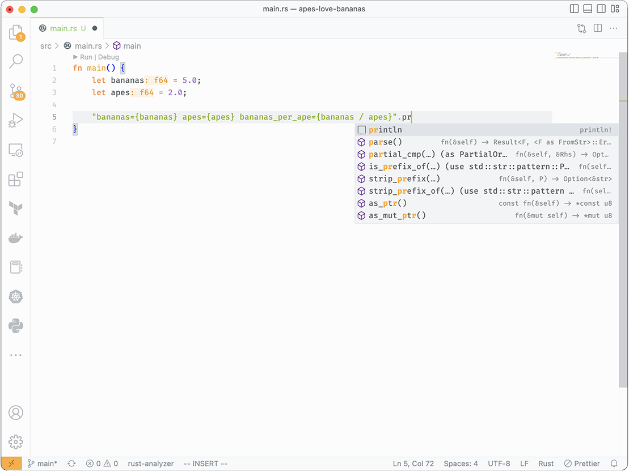The image size is (629, 472).
Task: Click the code minimap preview
Action: (x=576, y=56)
